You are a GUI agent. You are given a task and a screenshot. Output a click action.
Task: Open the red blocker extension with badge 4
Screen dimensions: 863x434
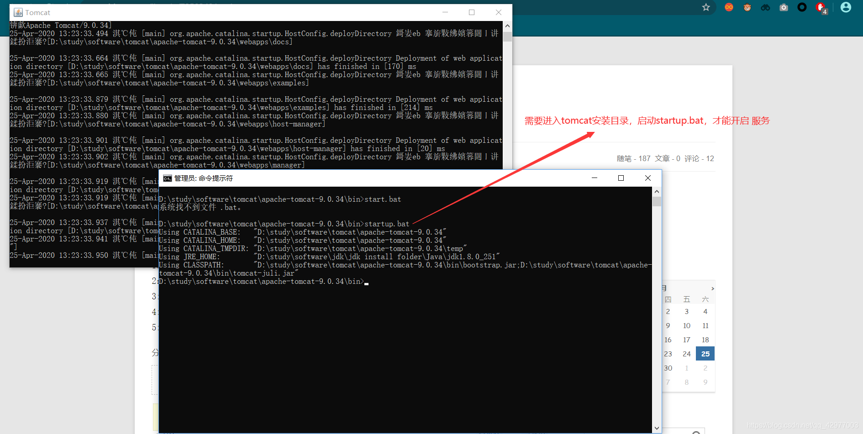(821, 8)
